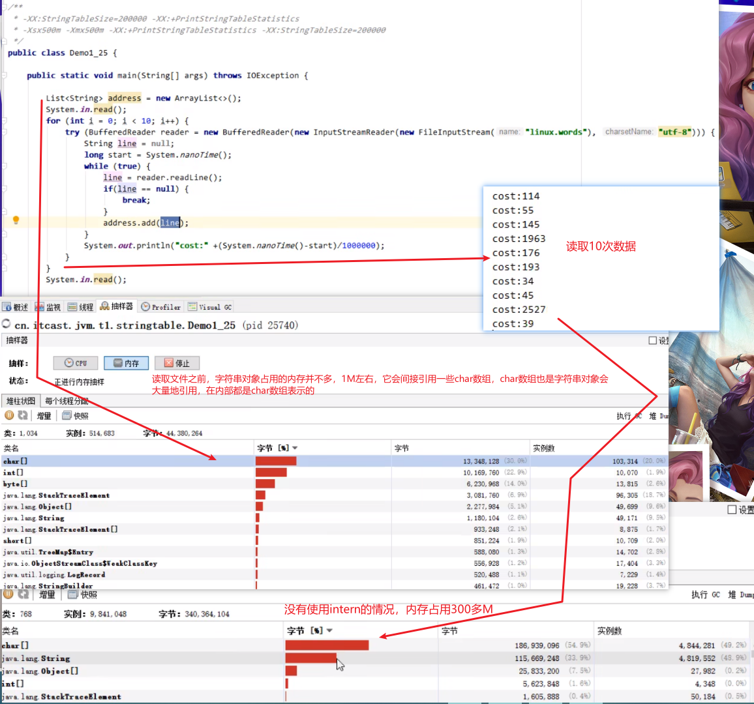Select the java.lang.StackTraceElement[] array row
Image resolution: width=754 pixels, height=704 pixels.
(334, 529)
